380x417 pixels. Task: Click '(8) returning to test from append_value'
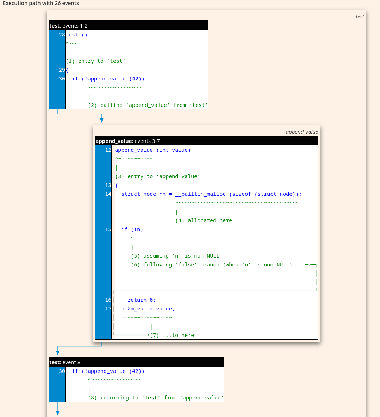(x=155, y=398)
